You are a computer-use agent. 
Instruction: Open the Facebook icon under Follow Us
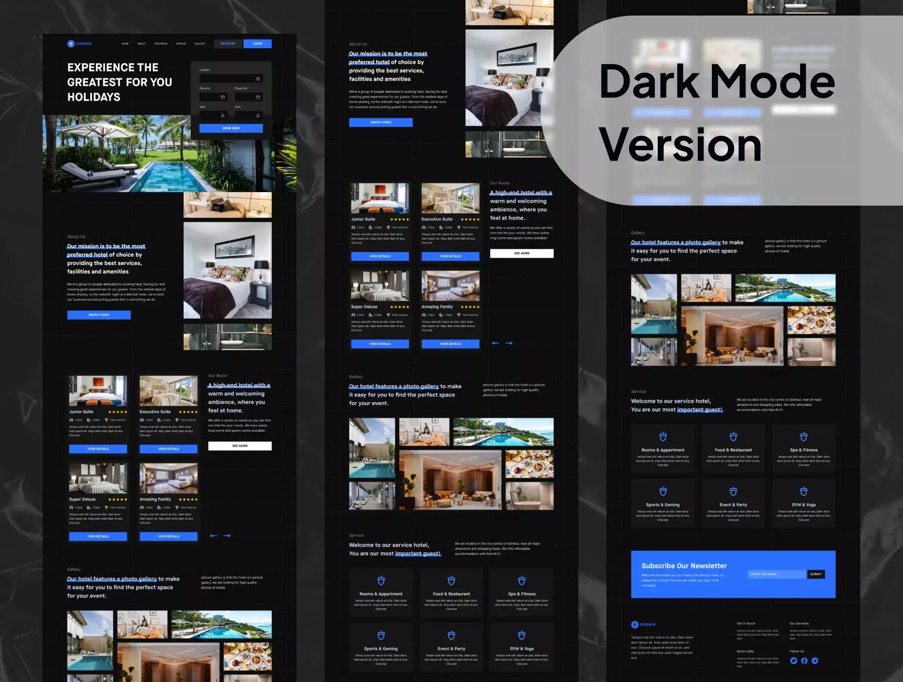[804, 660]
